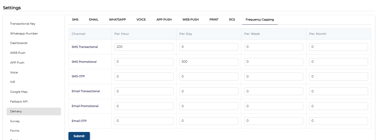The height and width of the screenshot is (140, 377).
Task: Switch to the RCS tab
Action: tap(232, 20)
